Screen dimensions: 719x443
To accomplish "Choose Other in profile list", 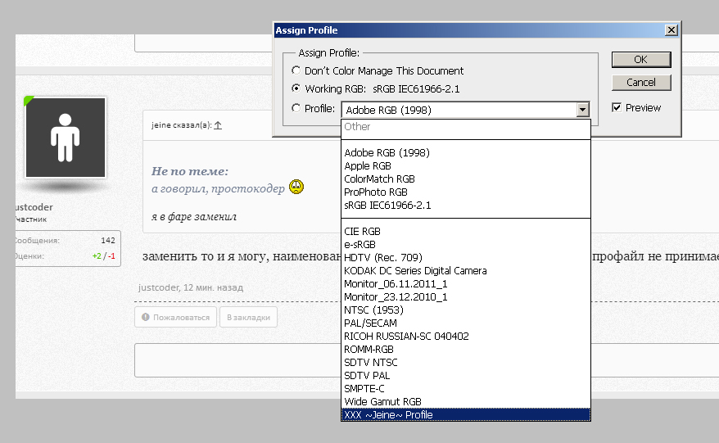I will tap(465, 127).
